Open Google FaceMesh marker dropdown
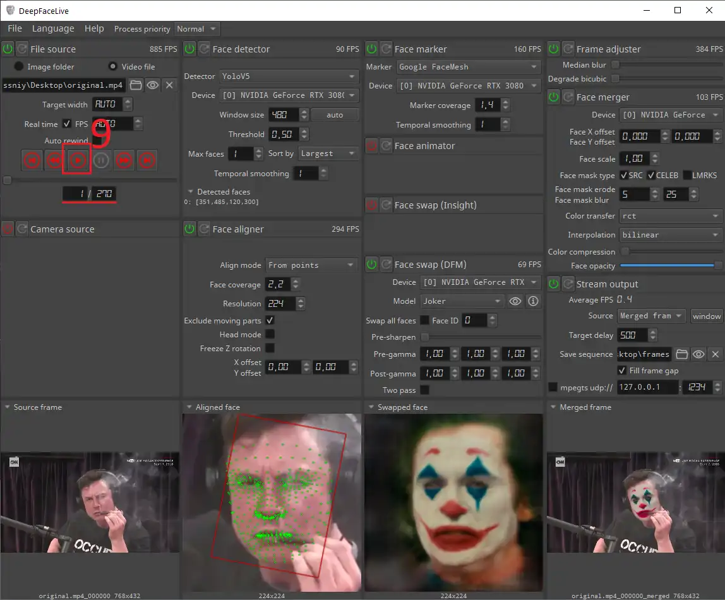Image resolution: width=725 pixels, height=600 pixels. tap(469, 67)
